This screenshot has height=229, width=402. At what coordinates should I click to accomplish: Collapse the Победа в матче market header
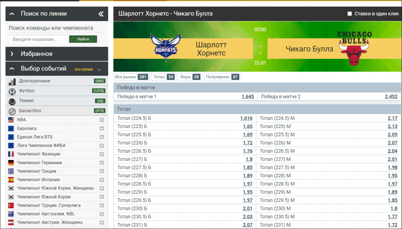257,87
